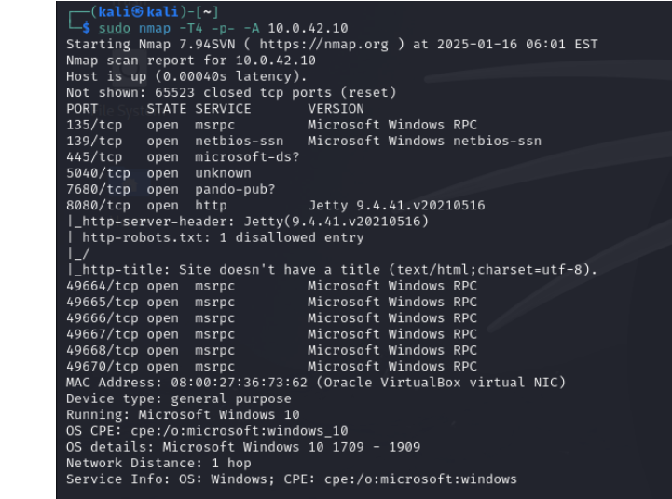The width and height of the screenshot is (672, 499).
Task: Click the https://nmap.org URL in output
Action: click(x=311, y=44)
